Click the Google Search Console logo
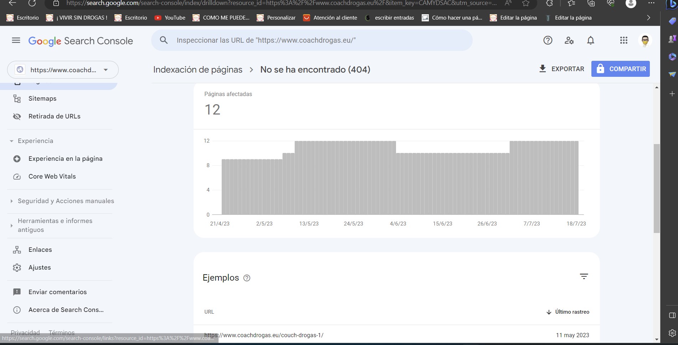The width and height of the screenshot is (678, 345). click(x=81, y=41)
